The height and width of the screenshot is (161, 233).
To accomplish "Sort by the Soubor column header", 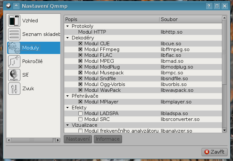I will point(191,19).
